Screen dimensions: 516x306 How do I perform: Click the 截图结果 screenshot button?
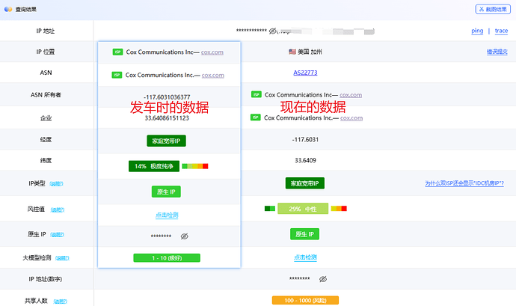(493, 9)
